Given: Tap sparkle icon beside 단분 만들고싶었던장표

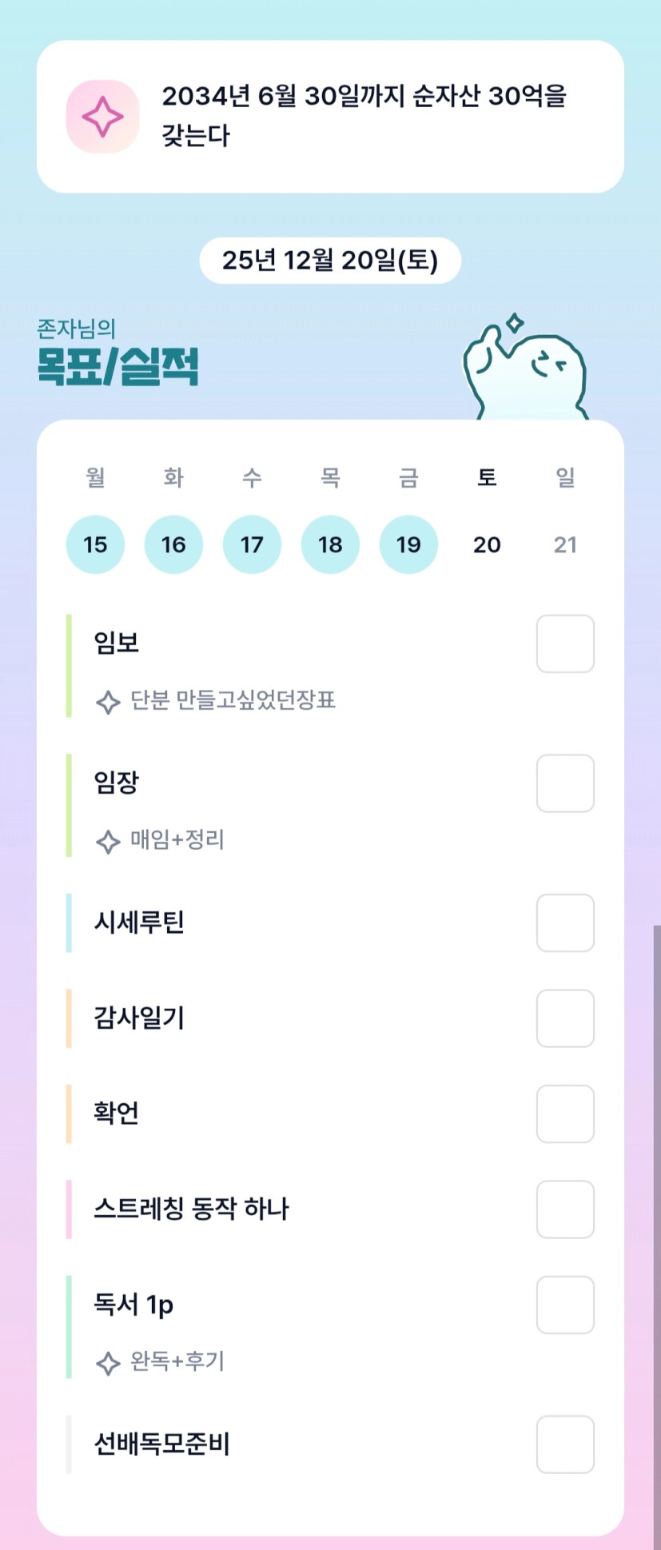Looking at the screenshot, I should (x=108, y=702).
